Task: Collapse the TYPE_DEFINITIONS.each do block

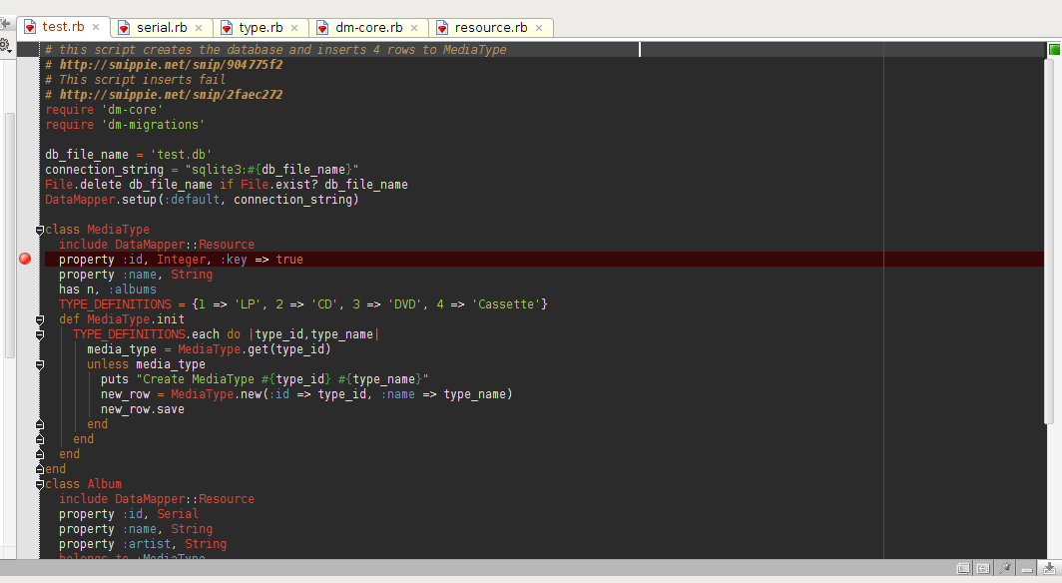Action: point(40,334)
